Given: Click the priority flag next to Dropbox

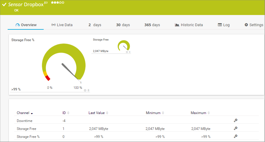Looking at the screenshot, I should click(46, 3).
